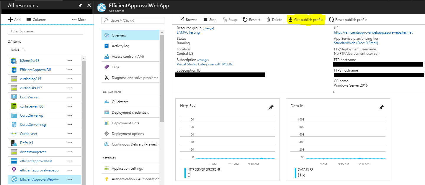
Task: Open EfficientApprovalDB database resource
Action: click(35, 70)
